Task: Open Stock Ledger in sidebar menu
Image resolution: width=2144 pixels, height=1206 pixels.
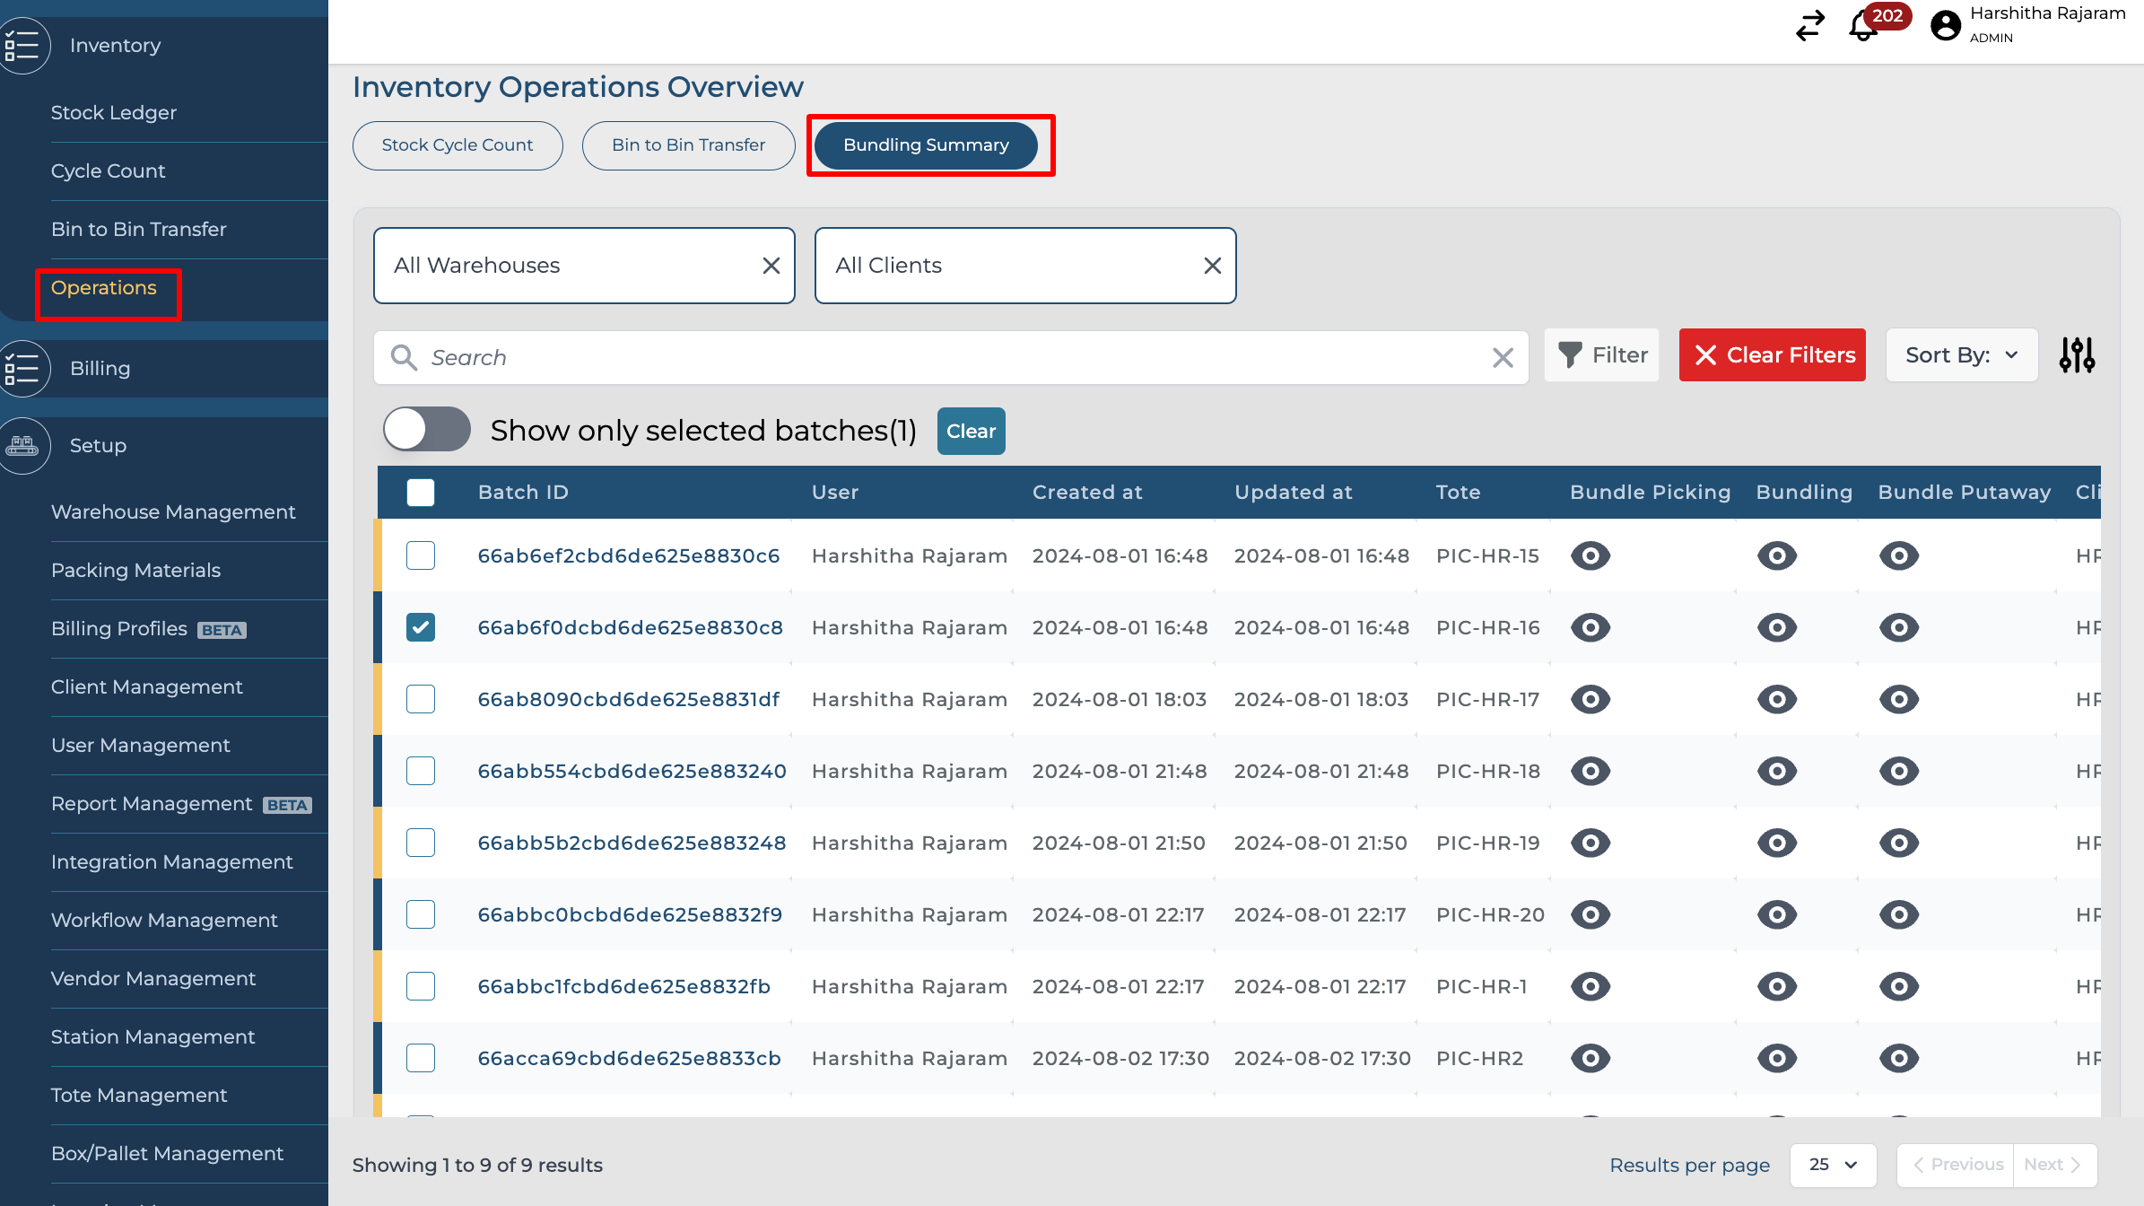Action: point(113,113)
